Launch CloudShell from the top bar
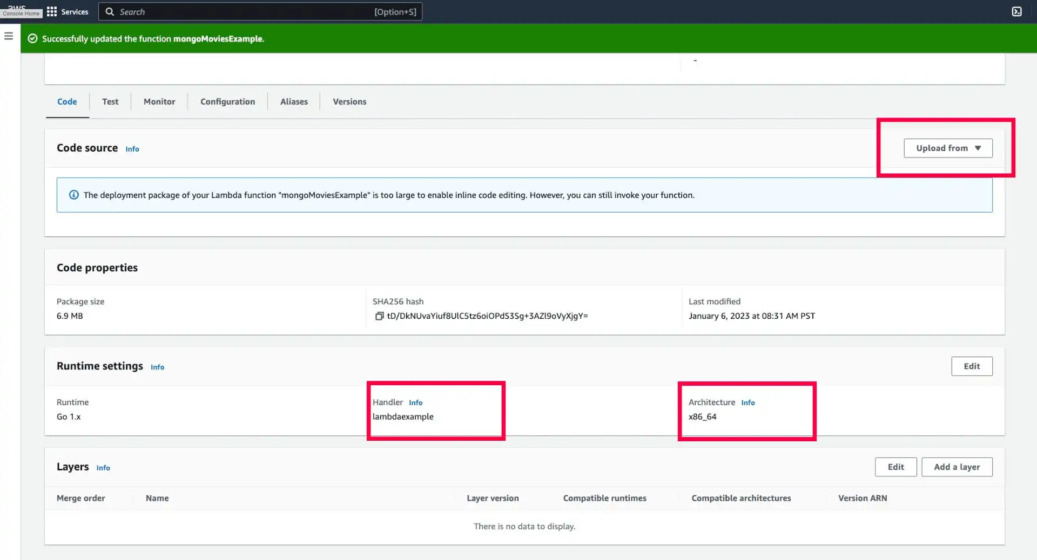1037x560 pixels. [1018, 11]
